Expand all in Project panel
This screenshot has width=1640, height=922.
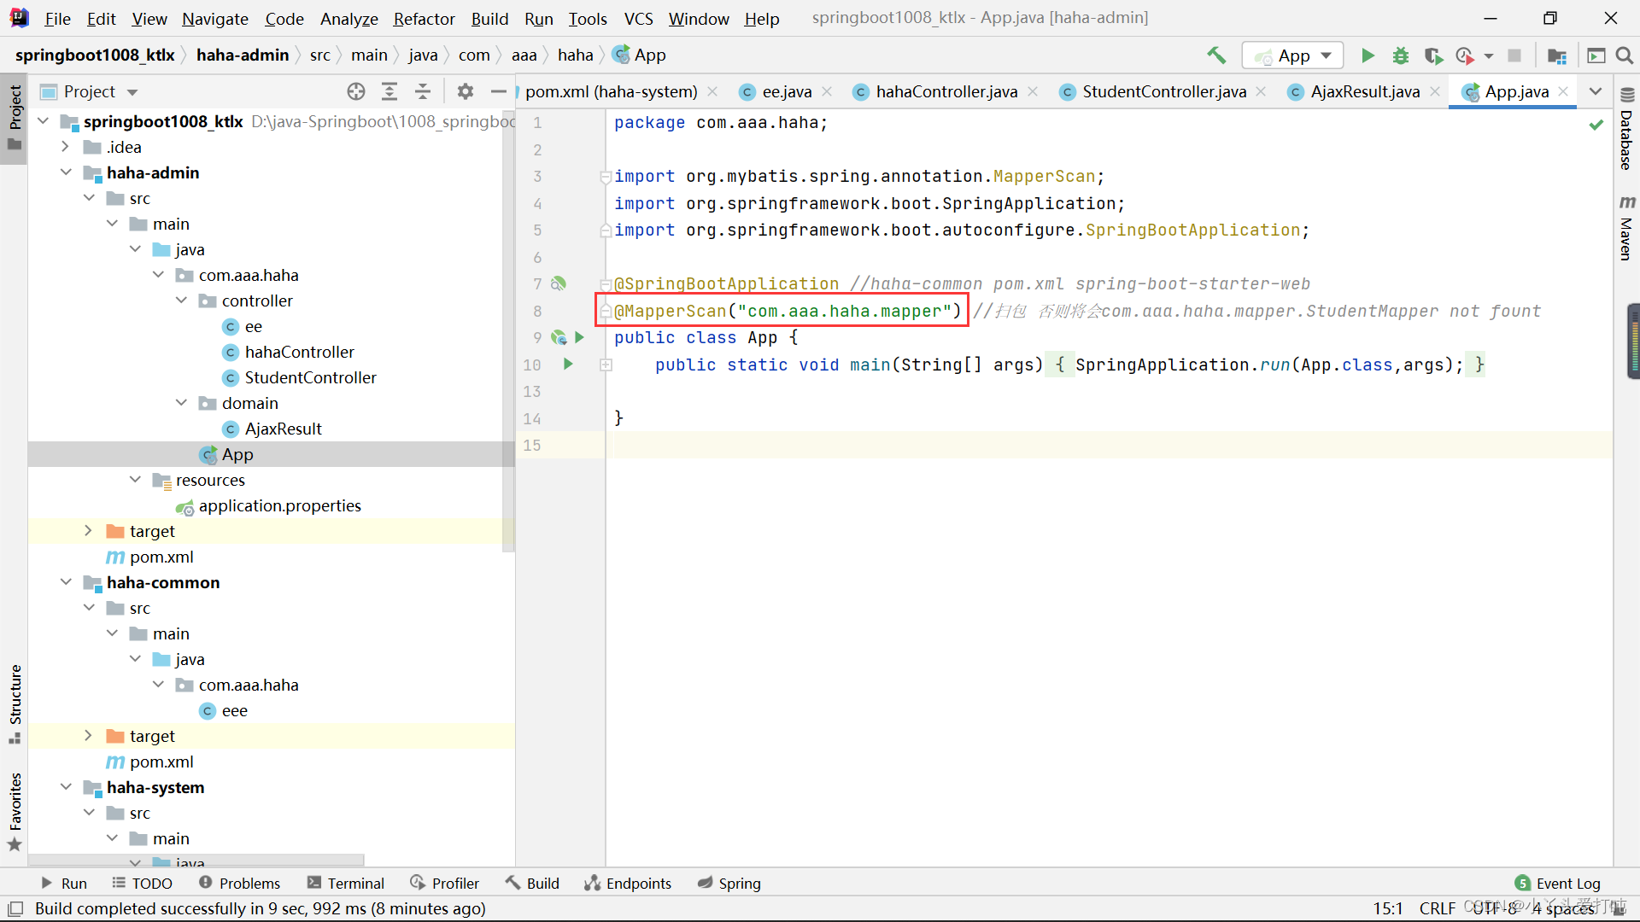point(389,91)
